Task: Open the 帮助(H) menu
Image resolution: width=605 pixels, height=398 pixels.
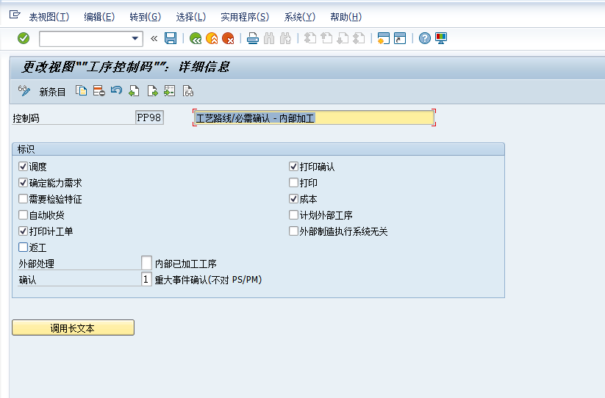Action: pyautogui.click(x=346, y=17)
